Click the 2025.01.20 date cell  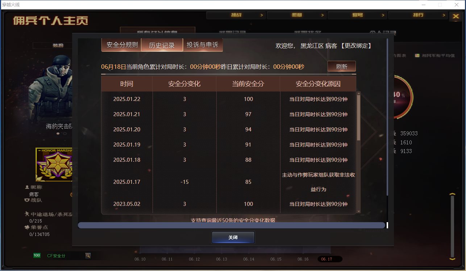[x=127, y=130]
